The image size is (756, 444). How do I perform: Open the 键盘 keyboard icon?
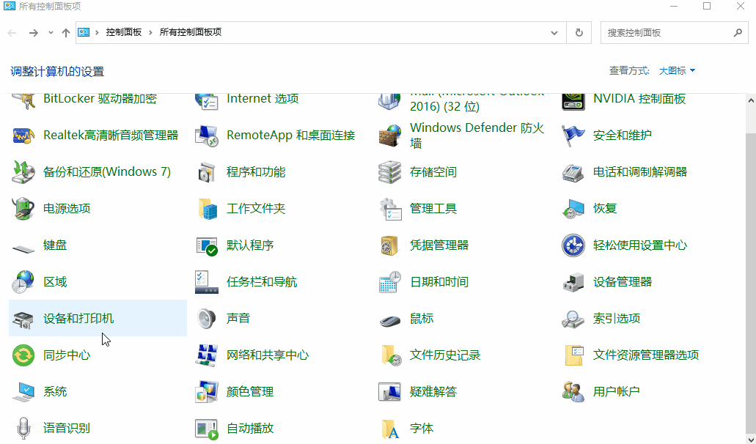point(23,248)
